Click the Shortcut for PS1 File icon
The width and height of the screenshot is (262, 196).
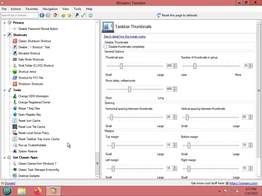click(15, 78)
